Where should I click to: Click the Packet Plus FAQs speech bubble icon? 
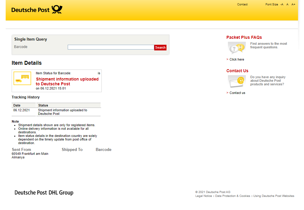pos(237,48)
